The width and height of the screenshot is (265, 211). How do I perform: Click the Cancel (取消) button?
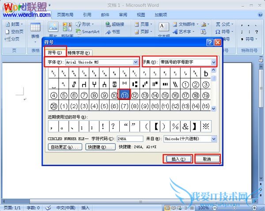tap(207, 159)
